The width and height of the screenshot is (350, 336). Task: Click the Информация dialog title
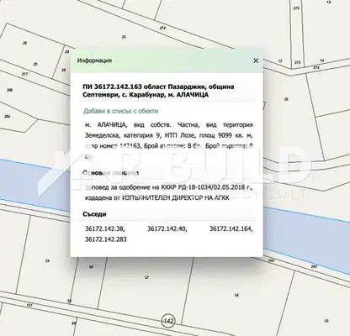point(94,60)
